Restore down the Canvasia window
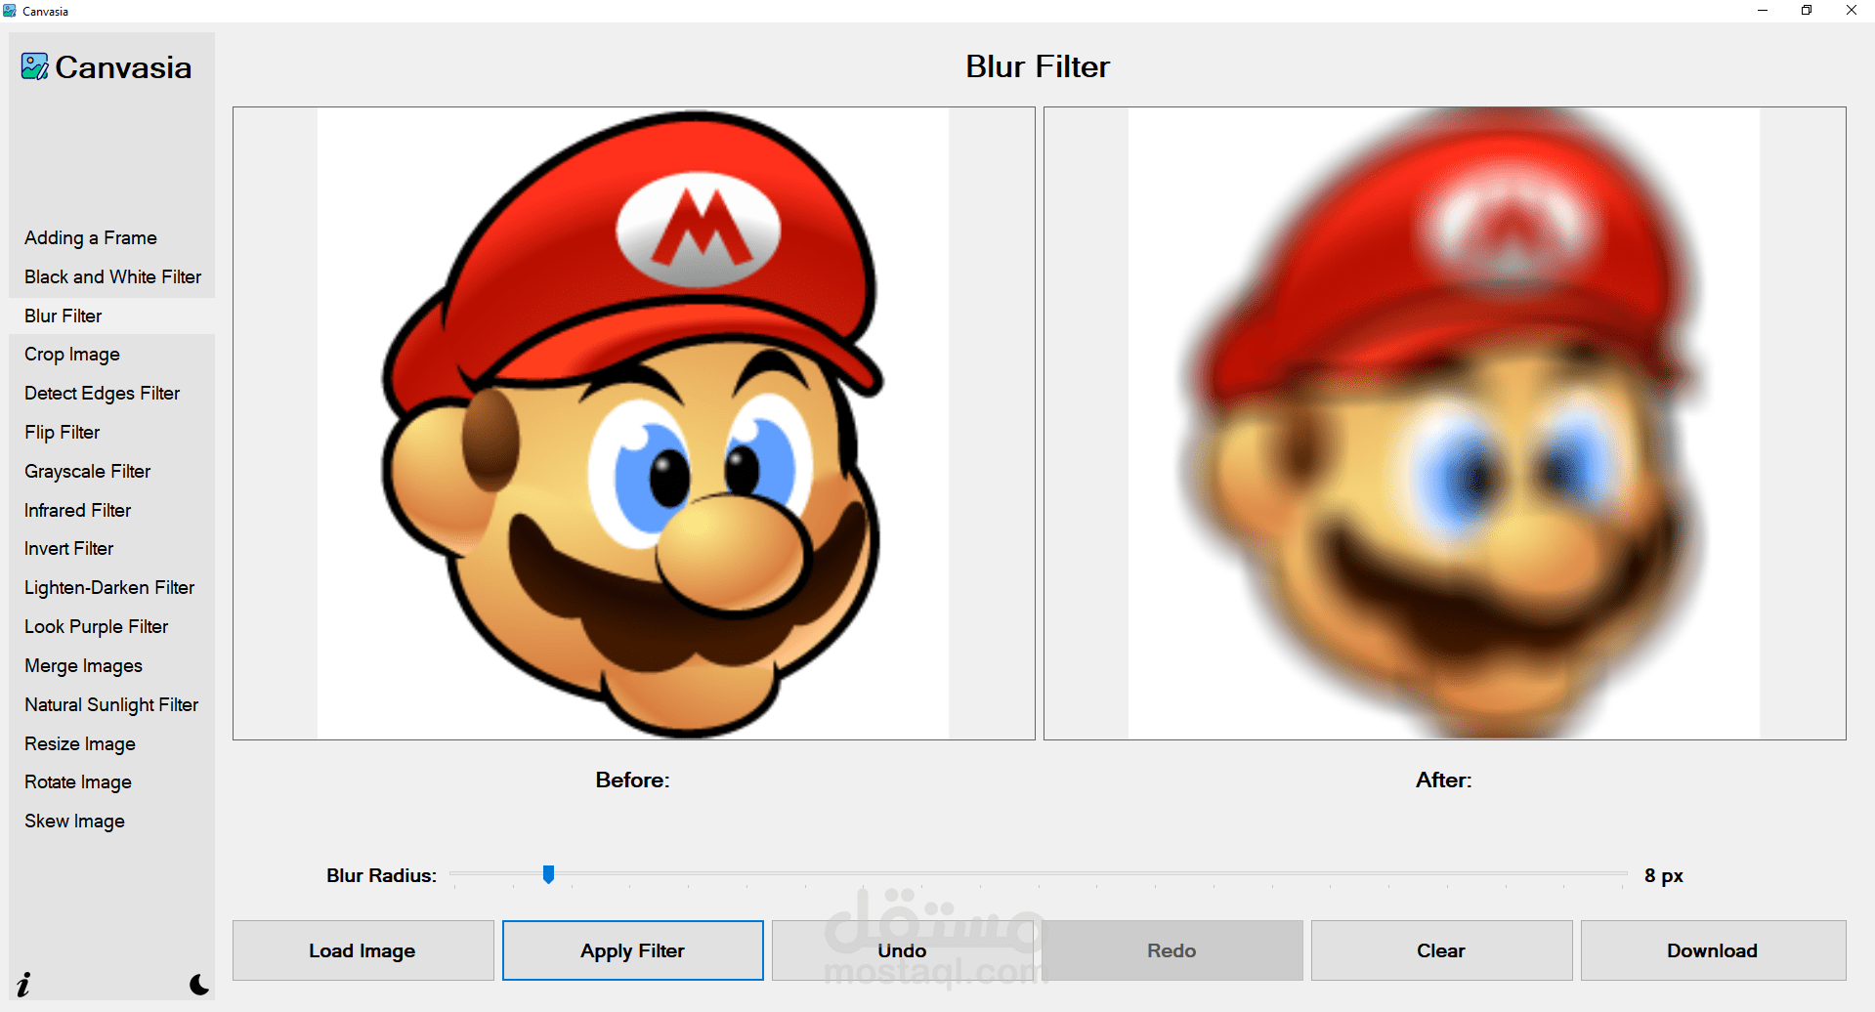 click(x=1807, y=11)
